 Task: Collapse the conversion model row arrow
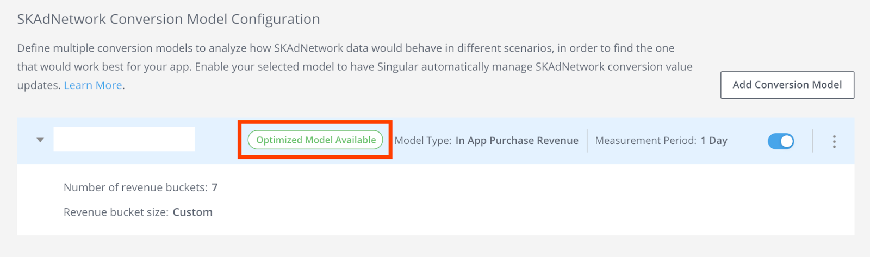[x=40, y=140]
